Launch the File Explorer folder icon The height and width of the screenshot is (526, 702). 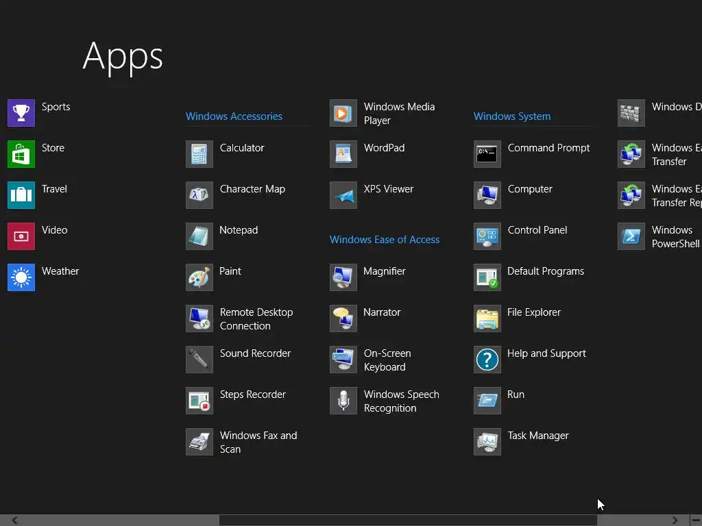click(x=487, y=318)
